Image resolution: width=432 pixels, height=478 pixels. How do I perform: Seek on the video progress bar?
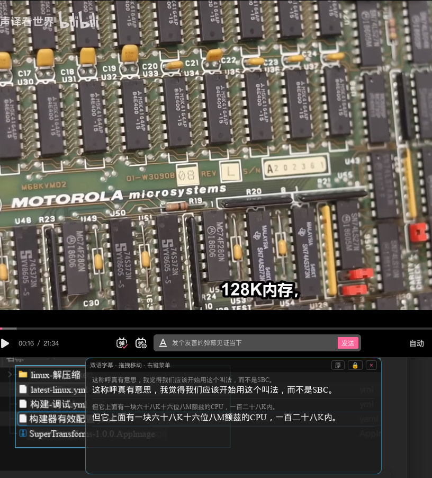[x=216, y=329]
